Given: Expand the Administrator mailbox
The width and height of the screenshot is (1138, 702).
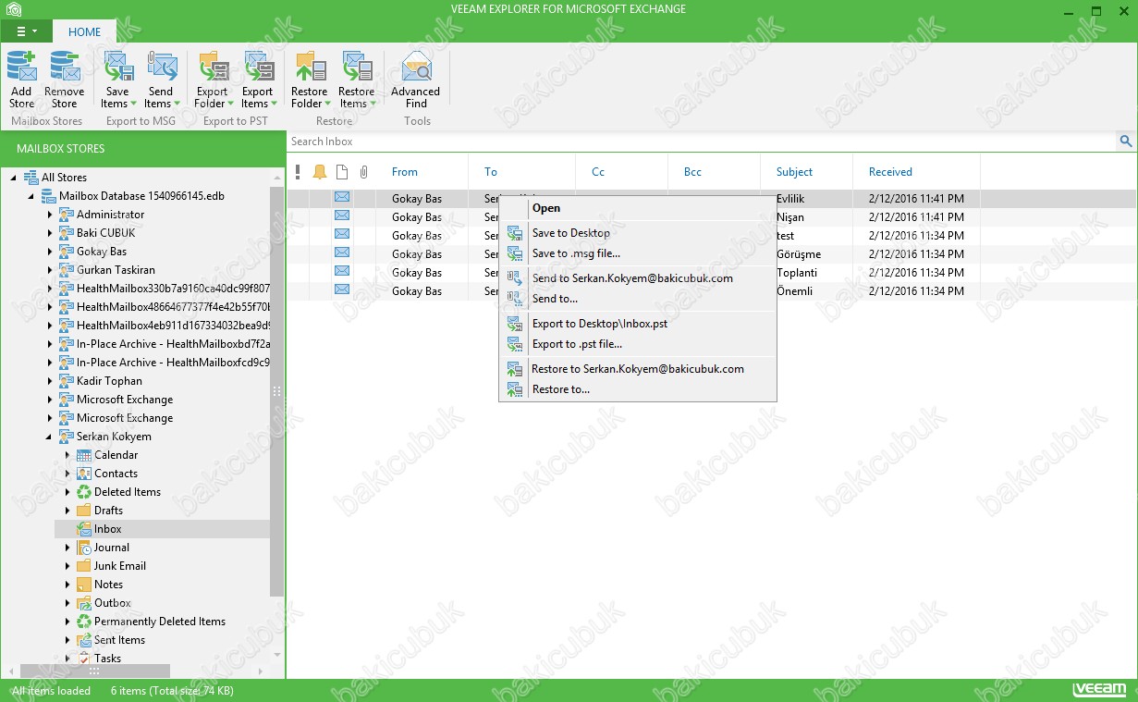Looking at the screenshot, I should 50,215.
